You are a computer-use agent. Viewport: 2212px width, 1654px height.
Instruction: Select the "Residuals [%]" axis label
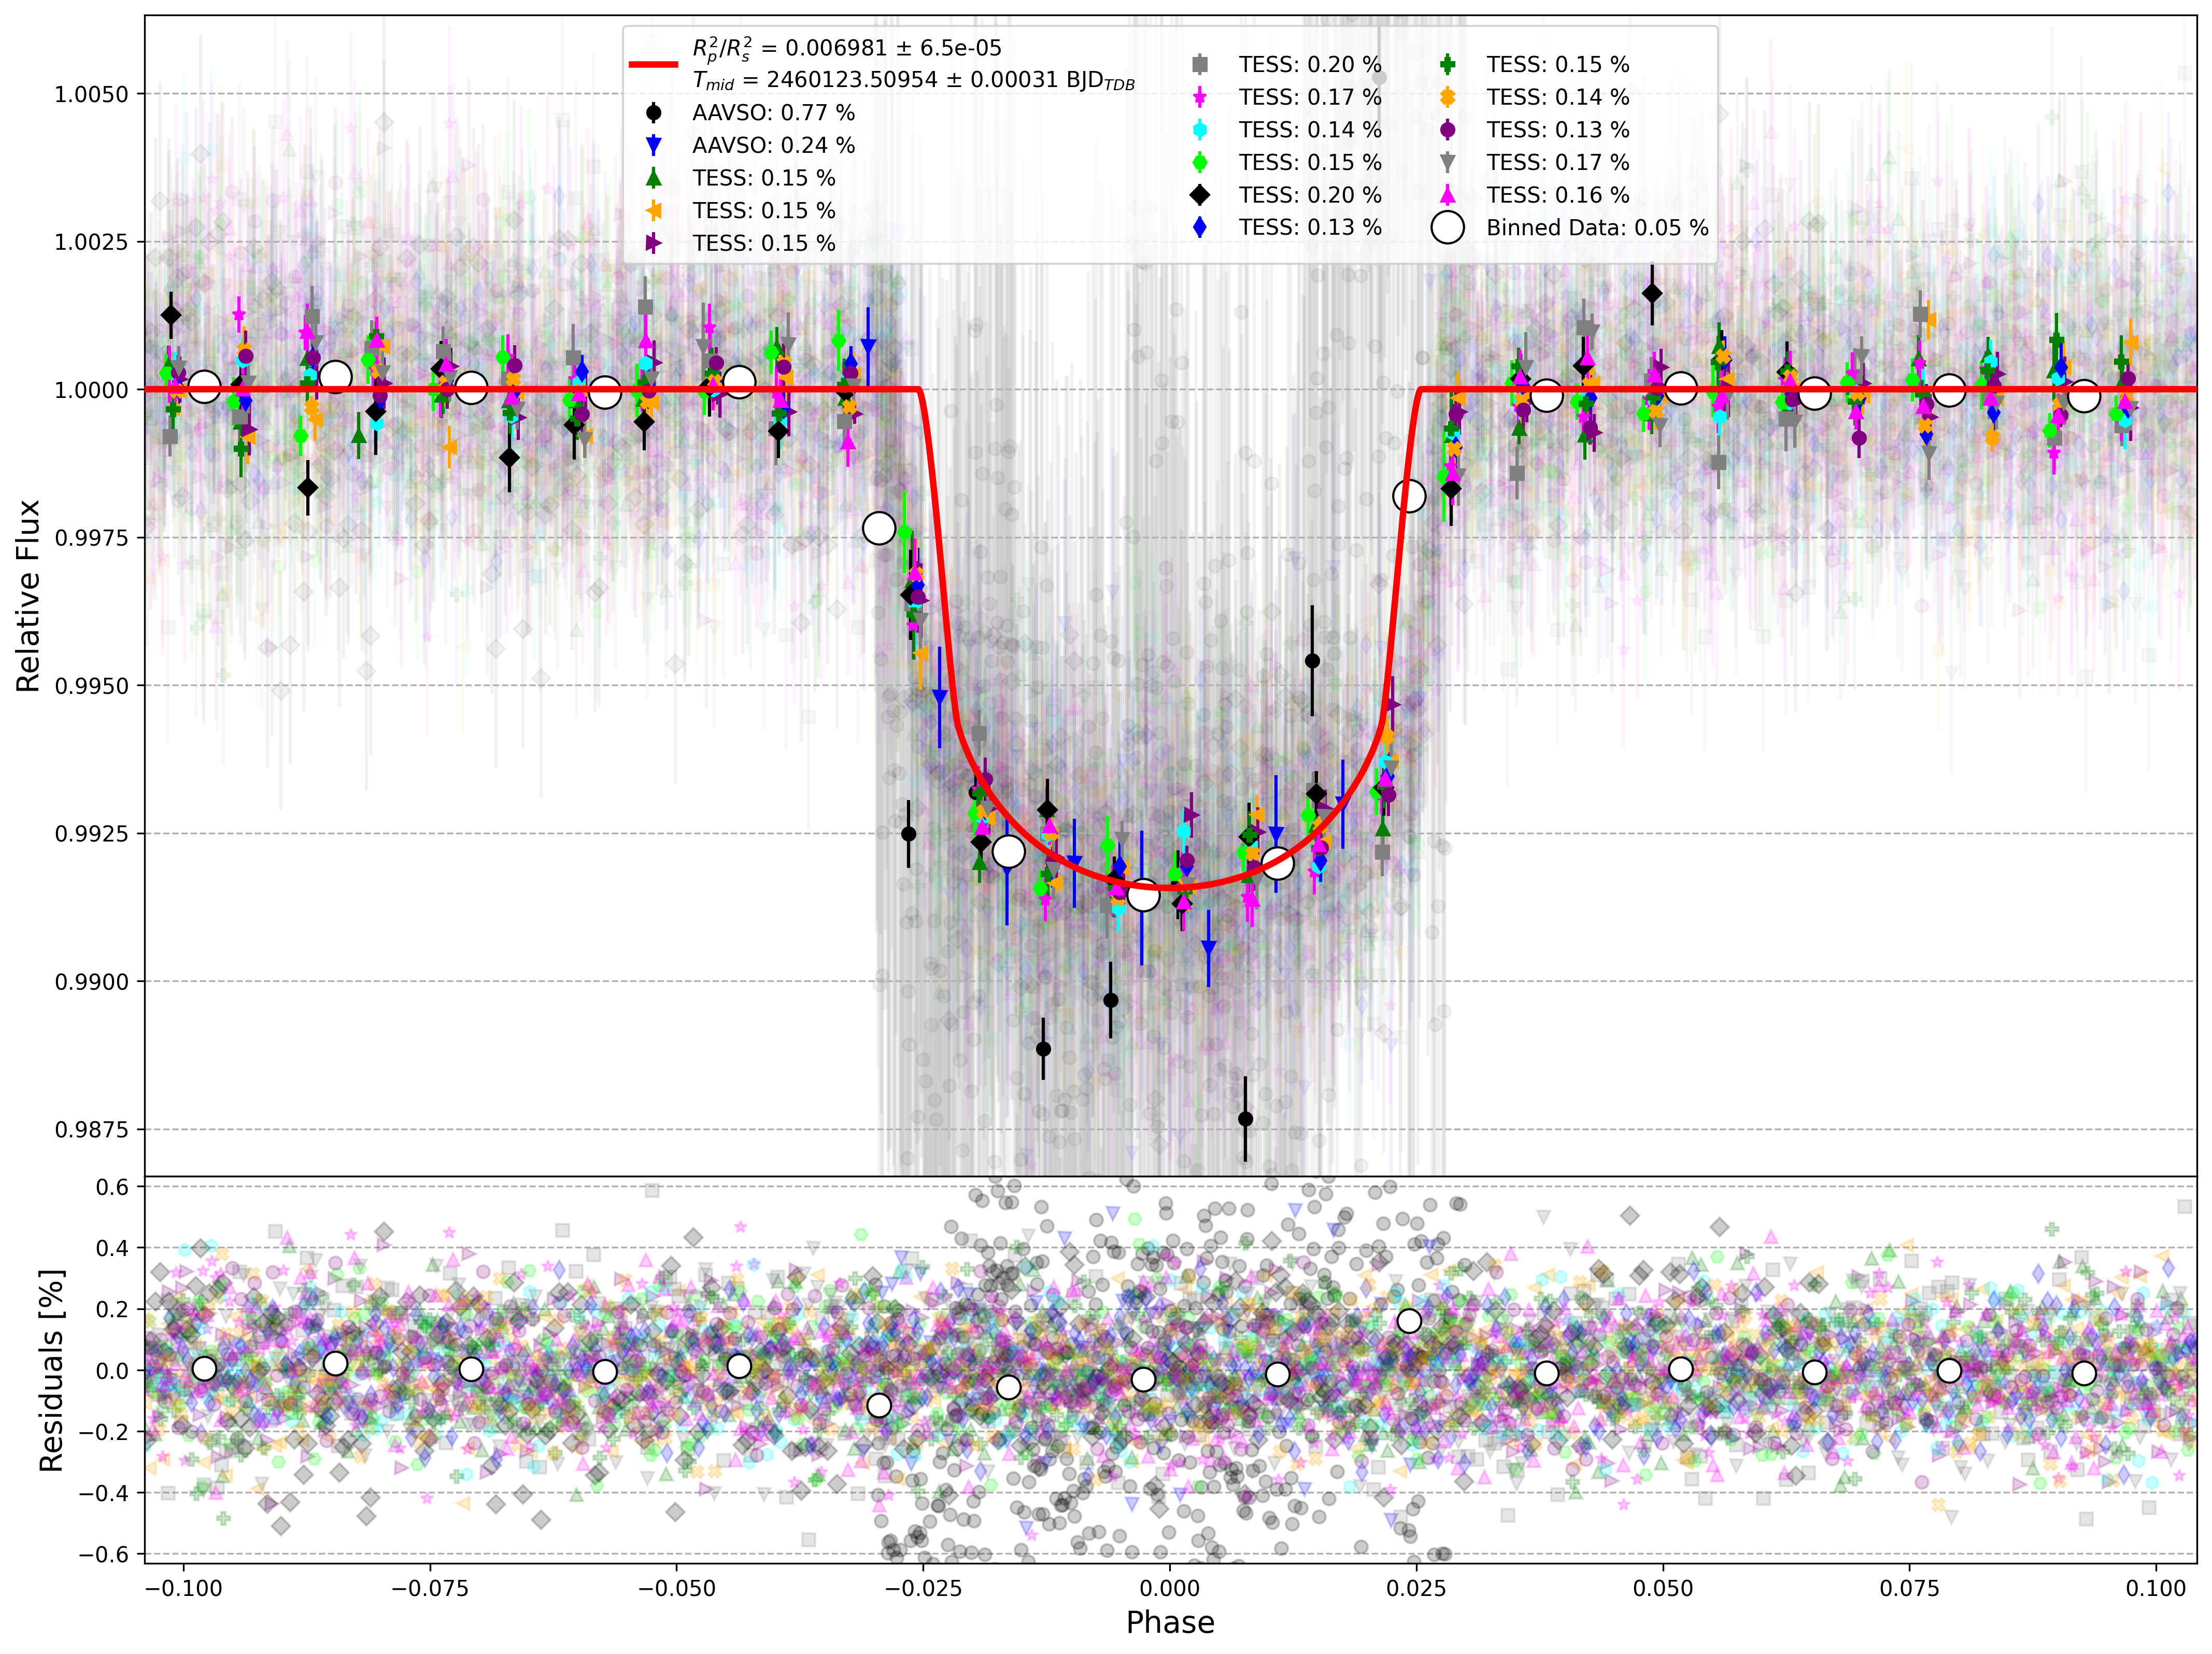coord(50,1371)
